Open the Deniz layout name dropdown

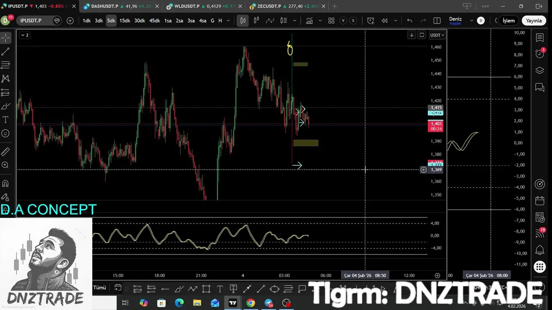point(455,21)
